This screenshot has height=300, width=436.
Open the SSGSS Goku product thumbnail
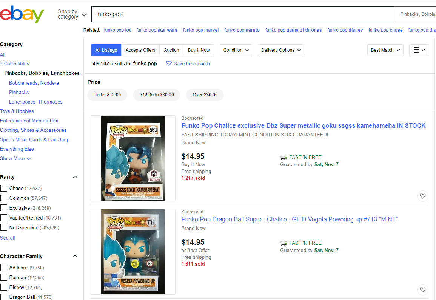click(x=132, y=158)
